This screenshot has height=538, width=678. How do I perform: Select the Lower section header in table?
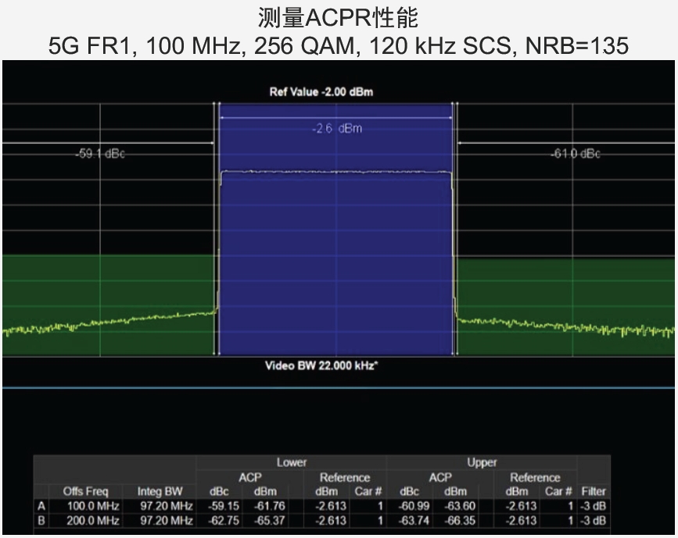[291, 463]
